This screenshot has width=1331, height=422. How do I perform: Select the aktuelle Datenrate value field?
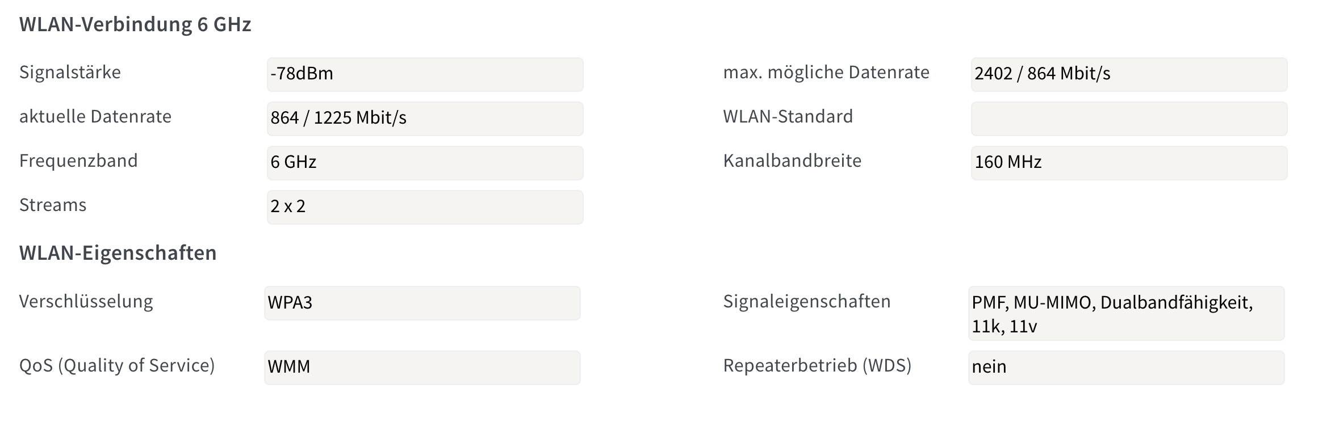[x=425, y=119]
